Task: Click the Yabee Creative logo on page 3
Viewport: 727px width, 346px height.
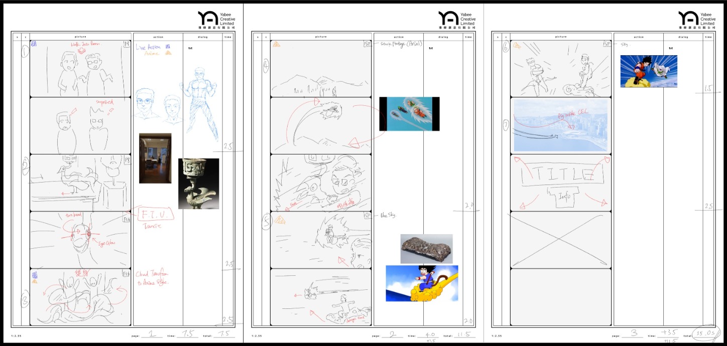Action: pyautogui.click(x=697, y=20)
